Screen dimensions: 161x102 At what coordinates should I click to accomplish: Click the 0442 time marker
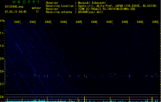click(x=33, y=22)
